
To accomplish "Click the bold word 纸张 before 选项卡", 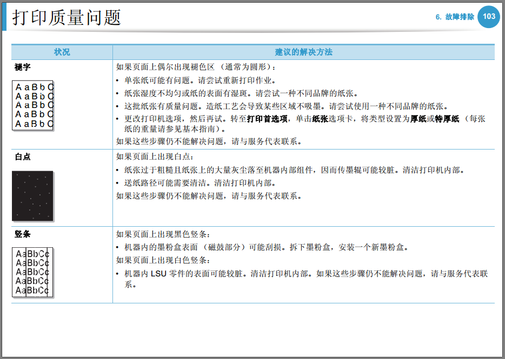I will (320, 119).
